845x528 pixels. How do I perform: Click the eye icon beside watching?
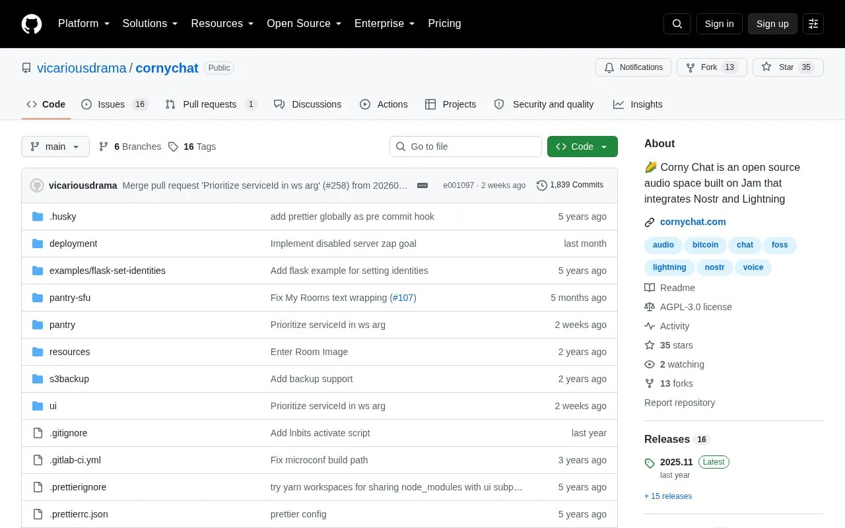650,364
